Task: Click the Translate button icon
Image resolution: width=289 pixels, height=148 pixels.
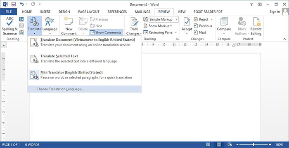Action: click(34, 22)
